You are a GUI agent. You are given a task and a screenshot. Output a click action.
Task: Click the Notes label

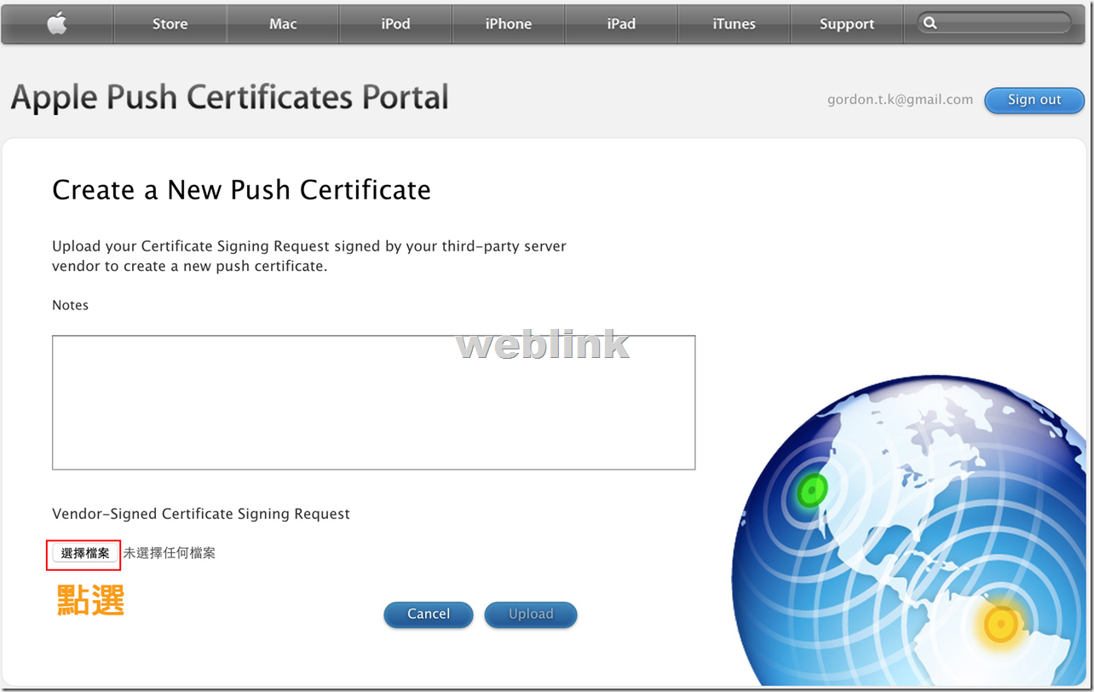(x=70, y=305)
